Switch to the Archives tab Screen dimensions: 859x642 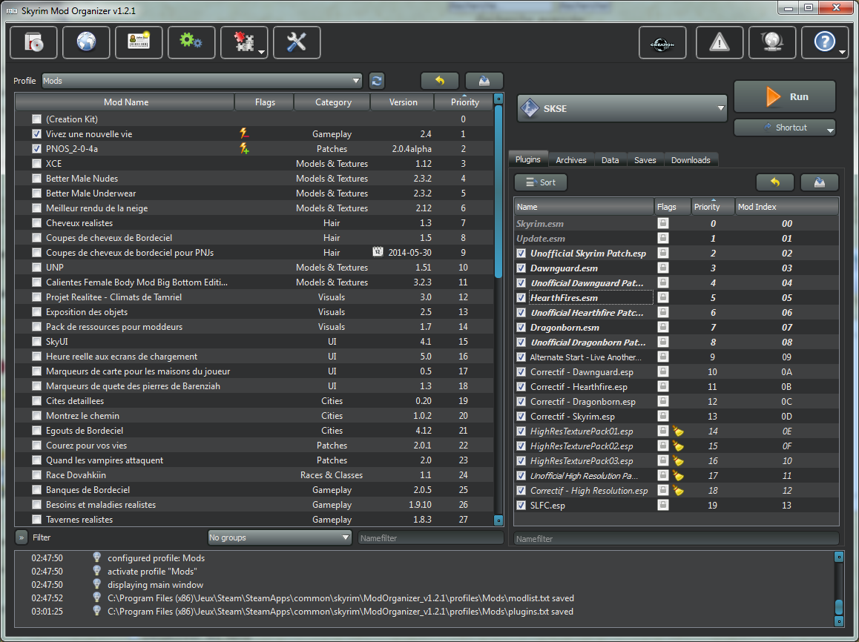[571, 160]
